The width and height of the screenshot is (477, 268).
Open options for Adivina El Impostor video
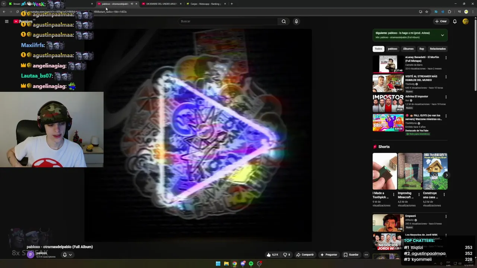pyautogui.click(x=446, y=97)
